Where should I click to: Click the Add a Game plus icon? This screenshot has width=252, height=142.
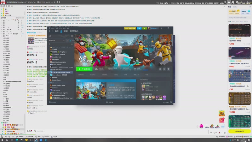50,102
